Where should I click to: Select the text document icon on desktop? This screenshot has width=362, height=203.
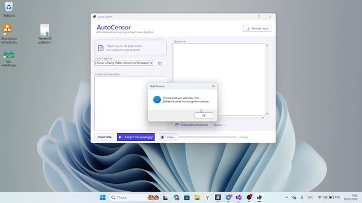(x=45, y=34)
